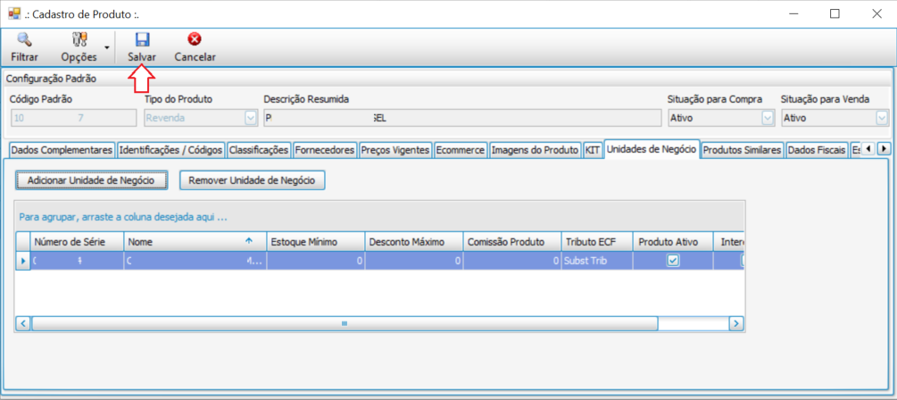Switch to the Dados Fiscais tab
897x400 pixels.
click(817, 151)
